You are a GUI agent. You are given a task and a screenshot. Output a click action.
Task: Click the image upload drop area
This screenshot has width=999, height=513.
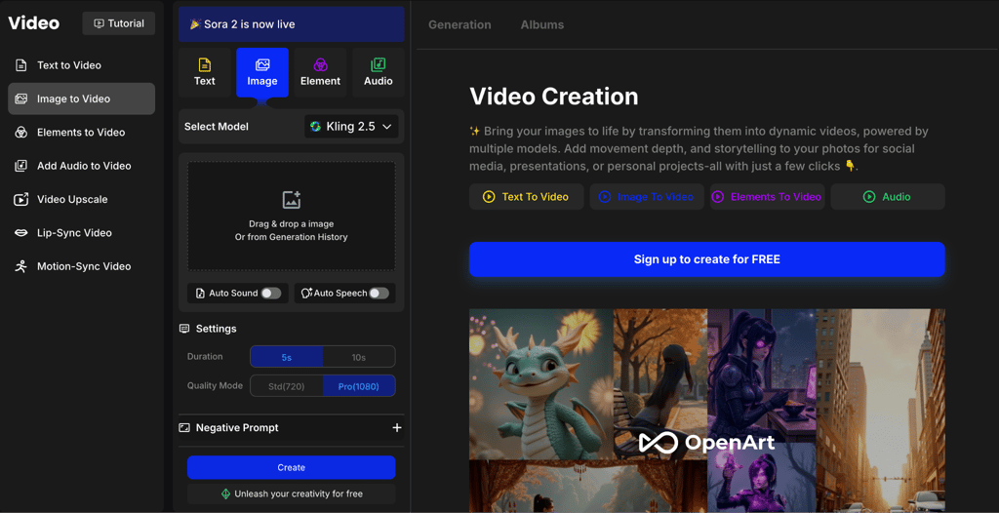(291, 217)
